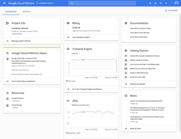This screenshot has height=139, width=181.
Task: Open the CPU (%) metric dropdown
Action: 76,53
